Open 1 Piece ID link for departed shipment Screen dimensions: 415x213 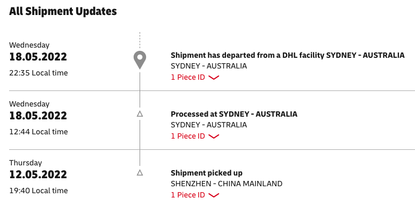point(188,78)
